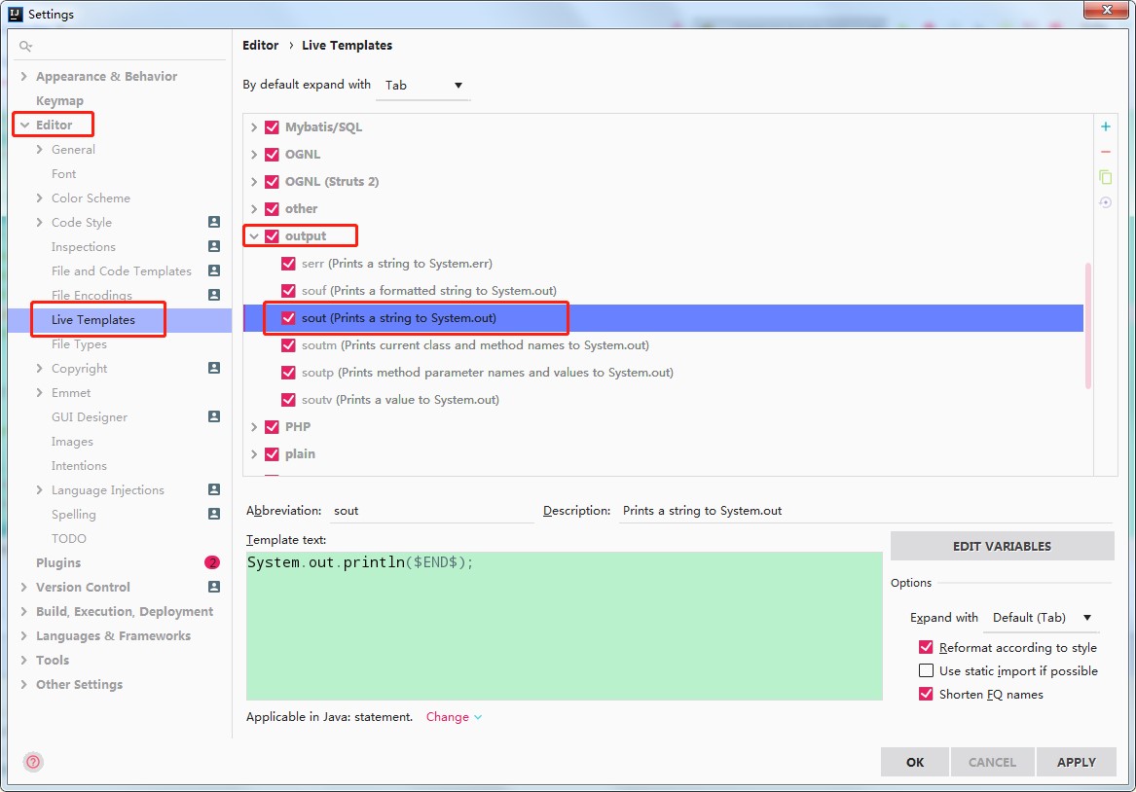Click the template list vertical scrollbar
1136x792 pixels.
(1088, 326)
